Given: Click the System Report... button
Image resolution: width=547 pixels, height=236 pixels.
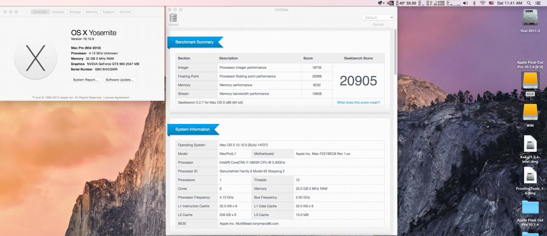Looking at the screenshot, I should pyautogui.click(x=86, y=80).
